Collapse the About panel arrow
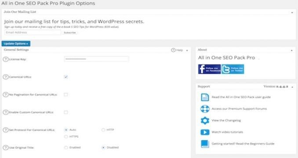This screenshot has height=158, width=298. tap(292, 50)
